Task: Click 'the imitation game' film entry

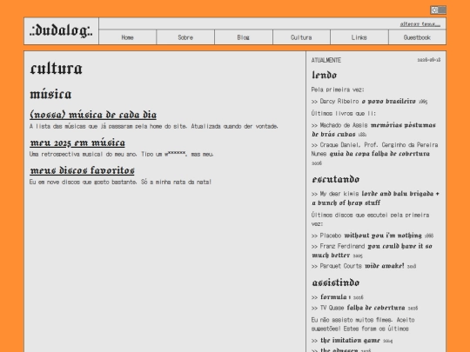Action: point(352,341)
